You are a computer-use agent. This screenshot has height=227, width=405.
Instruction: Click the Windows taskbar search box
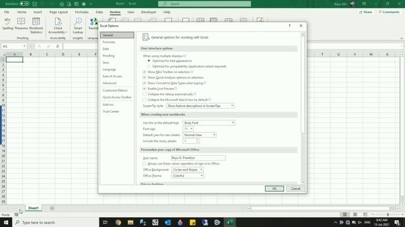point(56,223)
